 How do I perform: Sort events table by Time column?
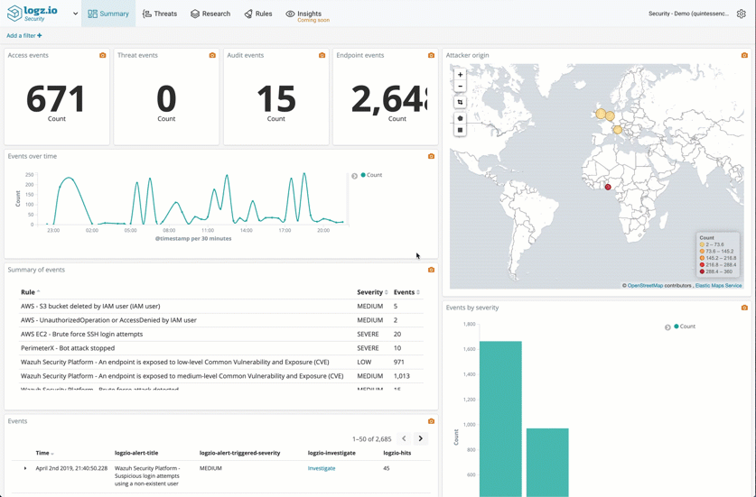click(x=44, y=453)
